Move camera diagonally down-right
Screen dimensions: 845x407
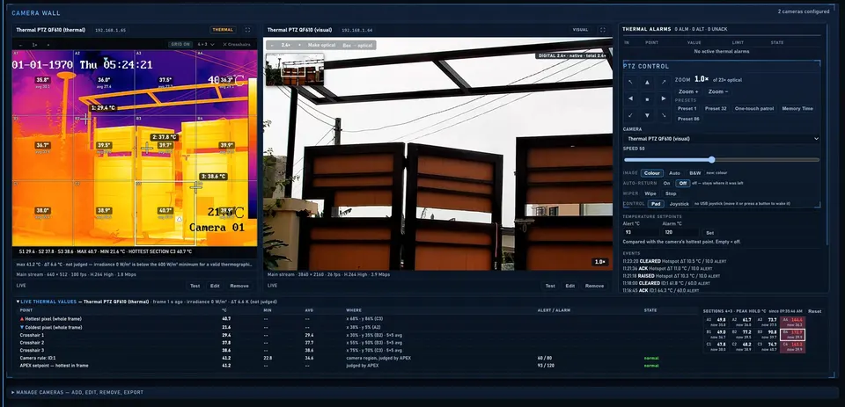(x=664, y=115)
